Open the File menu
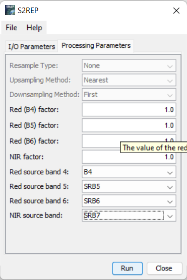 point(12,28)
